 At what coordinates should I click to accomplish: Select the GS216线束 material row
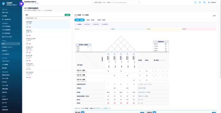48,24
